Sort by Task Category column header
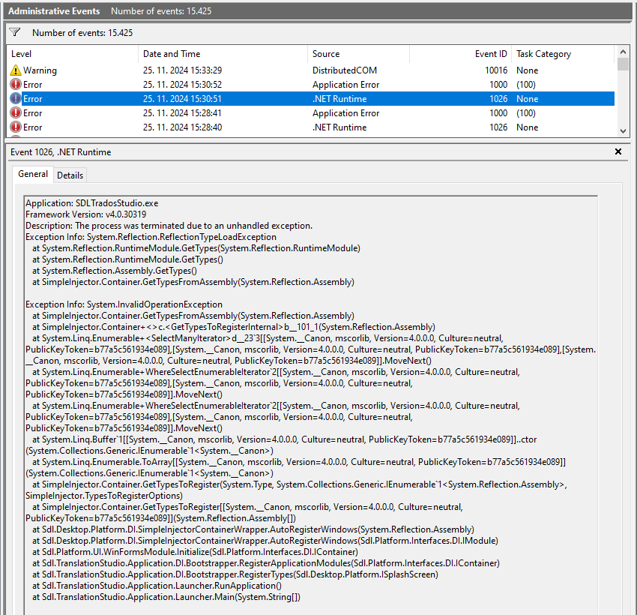637x615 pixels. (x=563, y=54)
